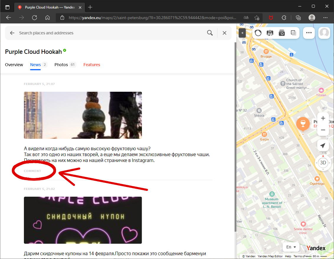Click the Museum-apartment of Benoit marker
This screenshot has width=334, height=259.
(x=272, y=194)
